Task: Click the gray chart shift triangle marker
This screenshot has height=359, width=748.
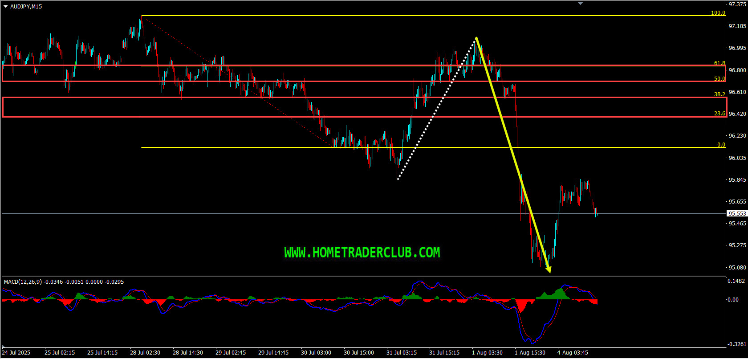Action: pyautogui.click(x=580, y=4)
